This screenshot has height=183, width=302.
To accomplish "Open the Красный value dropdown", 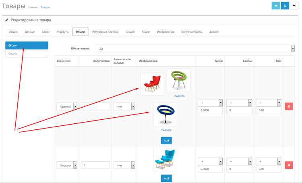I will tap(67, 106).
